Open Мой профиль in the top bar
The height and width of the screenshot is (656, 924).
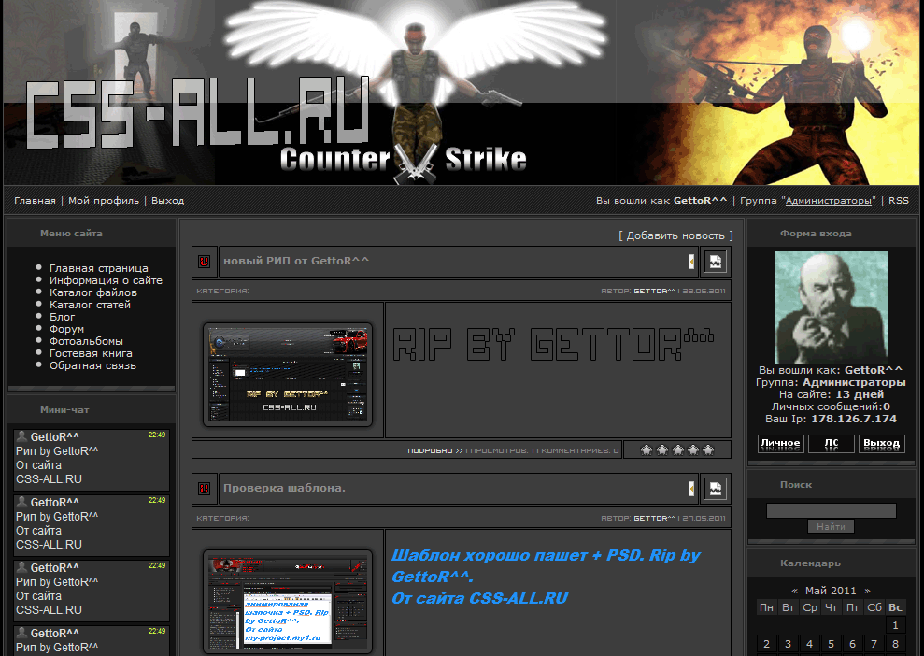tap(104, 200)
